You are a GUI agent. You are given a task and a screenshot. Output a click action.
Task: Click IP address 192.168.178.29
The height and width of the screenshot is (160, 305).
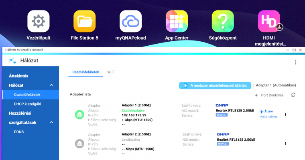134,115
